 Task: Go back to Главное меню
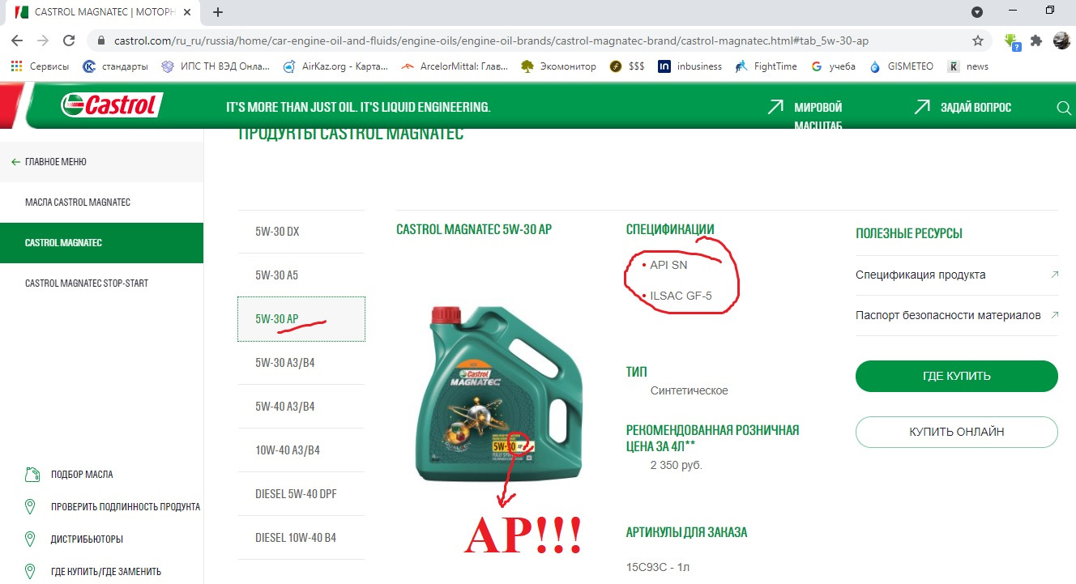click(x=49, y=162)
